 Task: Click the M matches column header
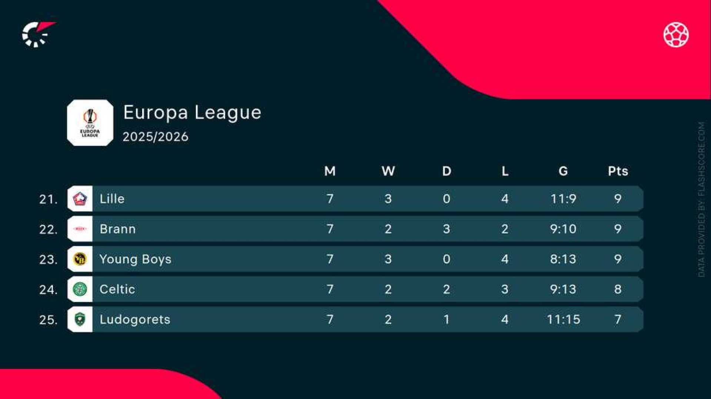[x=330, y=171]
